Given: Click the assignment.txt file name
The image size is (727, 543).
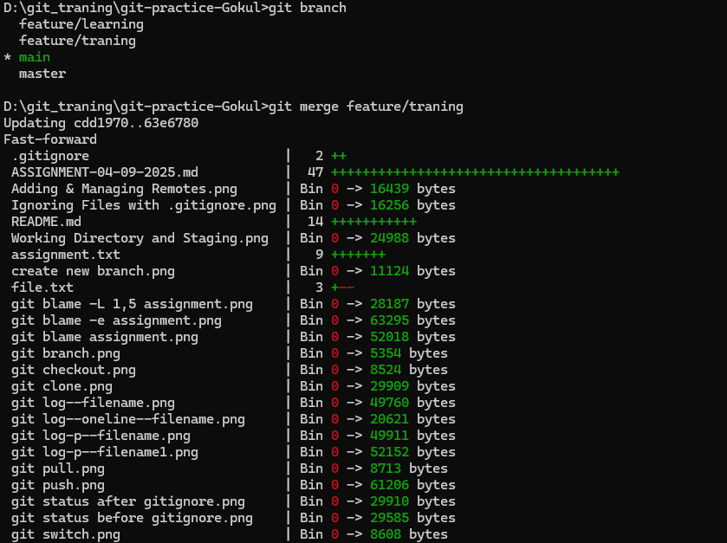Looking at the screenshot, I should point(66,255).
